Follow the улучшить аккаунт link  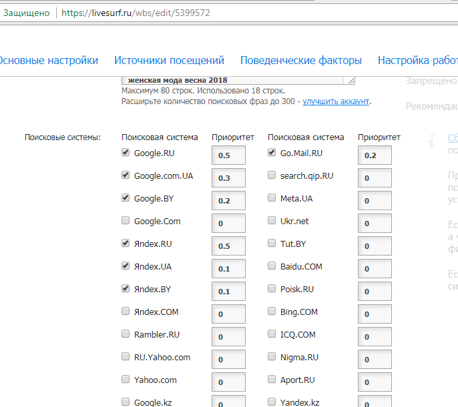click(x=336, y=101)
